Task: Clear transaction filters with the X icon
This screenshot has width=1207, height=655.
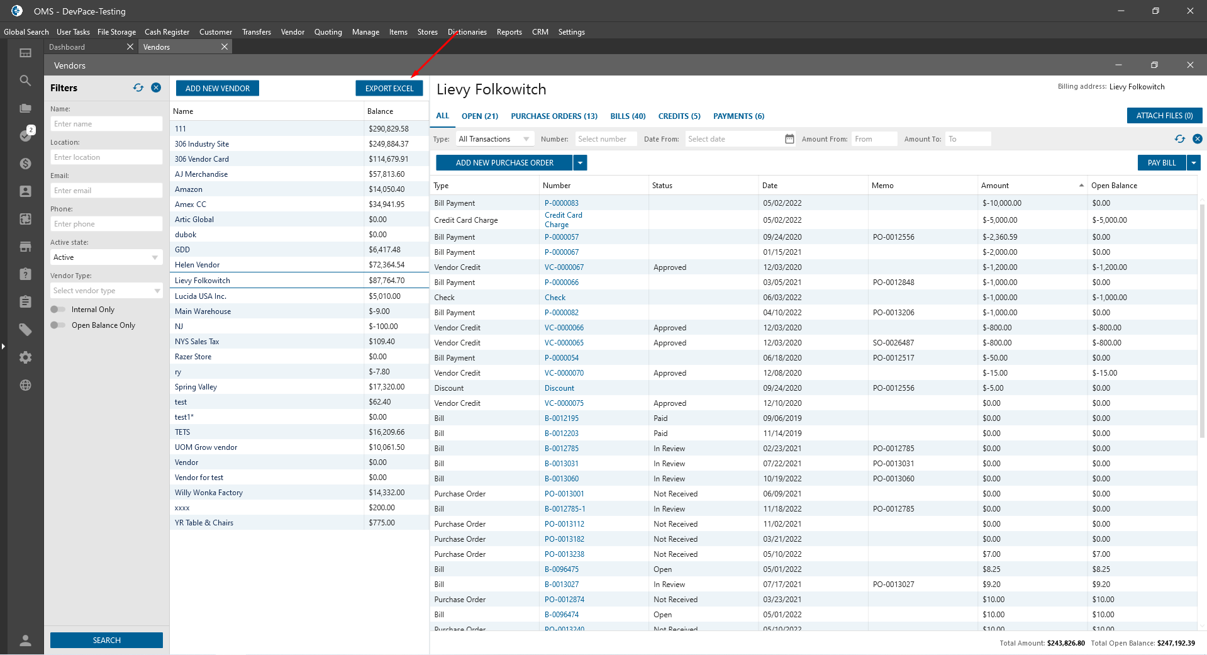Action: pos(1197,139)
